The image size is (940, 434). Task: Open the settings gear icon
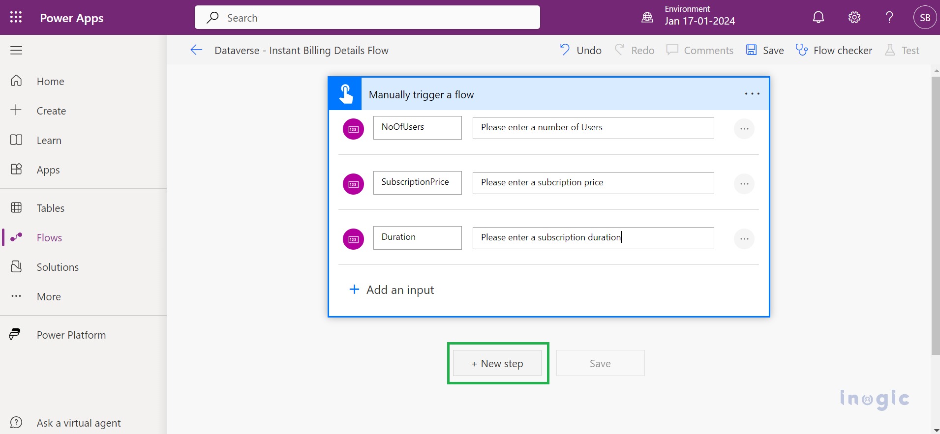point(854,18)
